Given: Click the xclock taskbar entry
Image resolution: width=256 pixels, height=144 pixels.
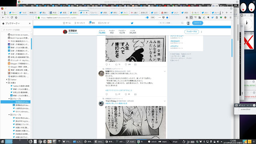Looking at the screenshot, I should [152, 142].
